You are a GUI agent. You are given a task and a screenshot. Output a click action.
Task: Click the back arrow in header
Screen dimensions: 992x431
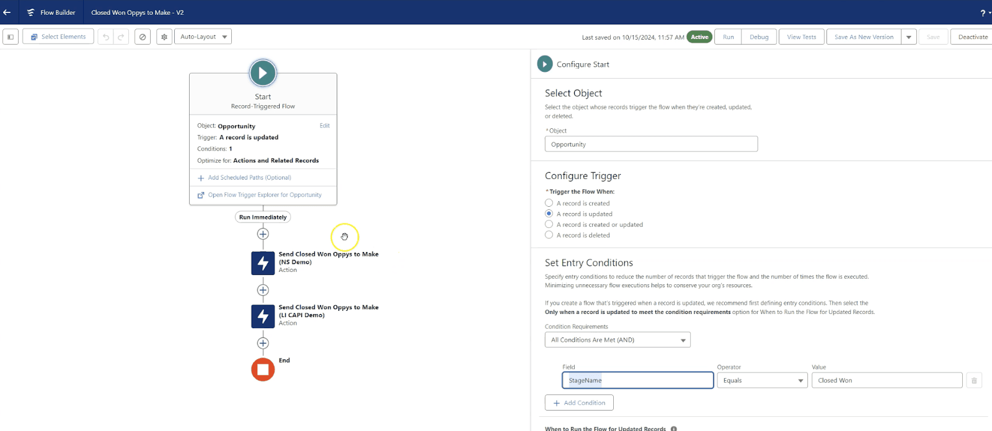(7, 12)
